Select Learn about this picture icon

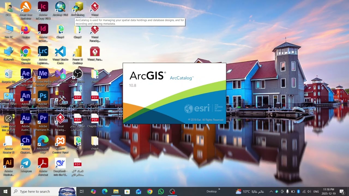tap(8, 122)
